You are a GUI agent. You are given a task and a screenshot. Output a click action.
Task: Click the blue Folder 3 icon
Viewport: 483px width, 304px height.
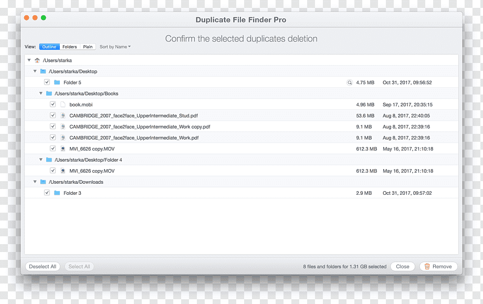pyautogui.click(x=57, y=193)
